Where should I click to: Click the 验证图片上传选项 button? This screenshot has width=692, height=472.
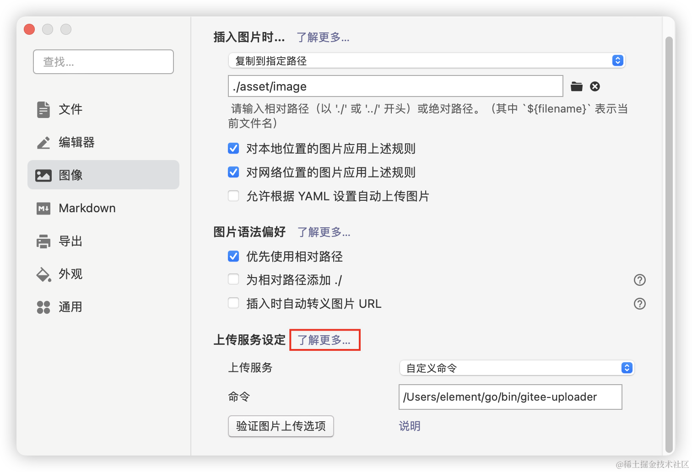281,426
